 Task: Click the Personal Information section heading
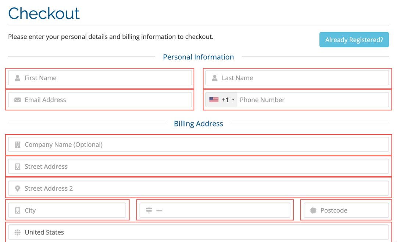(198, 57)
